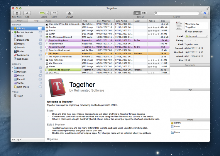
Task: Click Library in the Where section
Action: click(176, 123)
